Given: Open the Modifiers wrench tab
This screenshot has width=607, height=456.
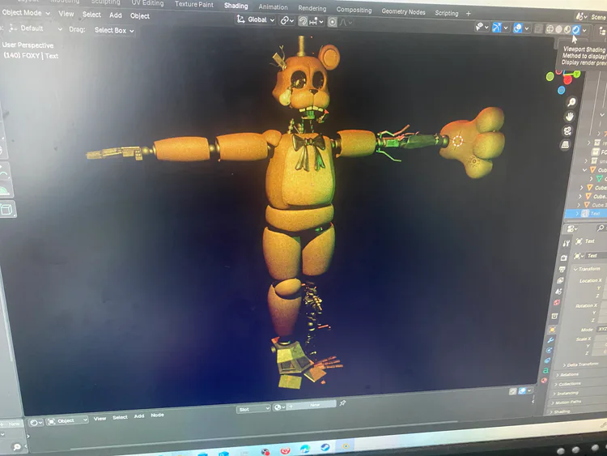Looking at the screenshot, I should tap(551, 339).
